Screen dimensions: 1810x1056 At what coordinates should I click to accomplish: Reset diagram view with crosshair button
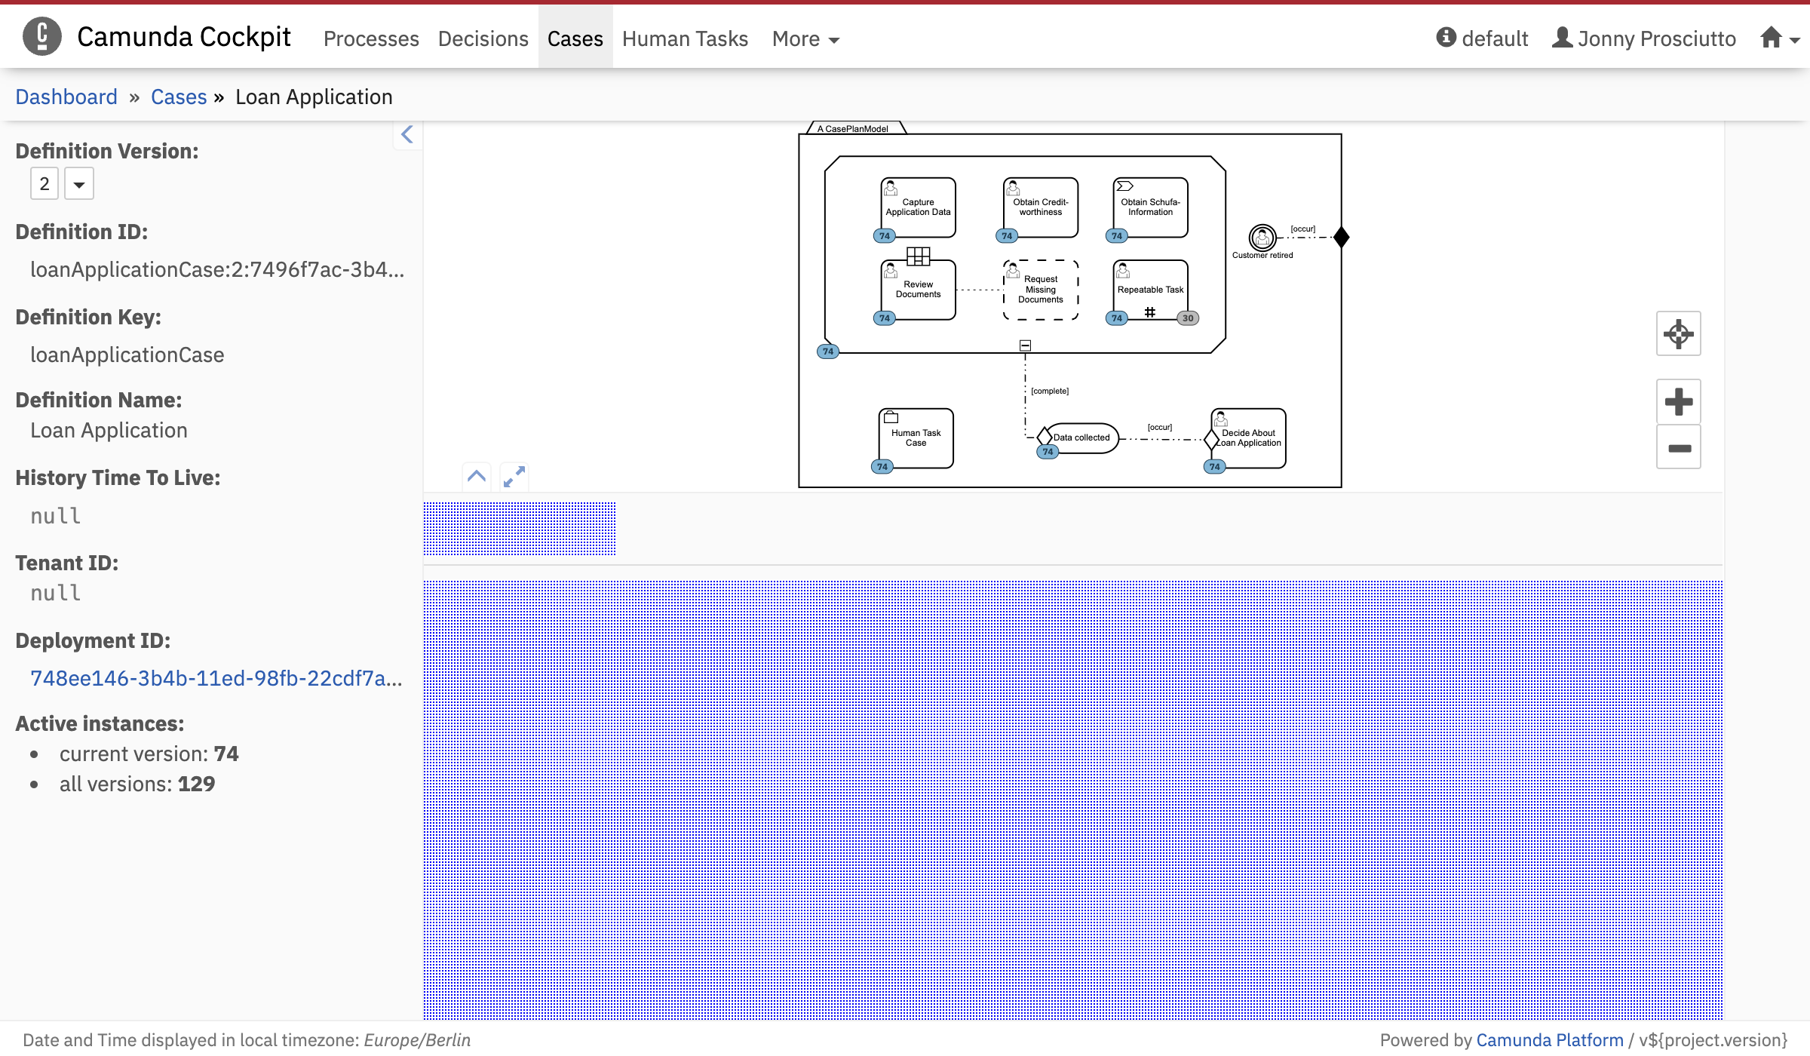point(1679,333)
